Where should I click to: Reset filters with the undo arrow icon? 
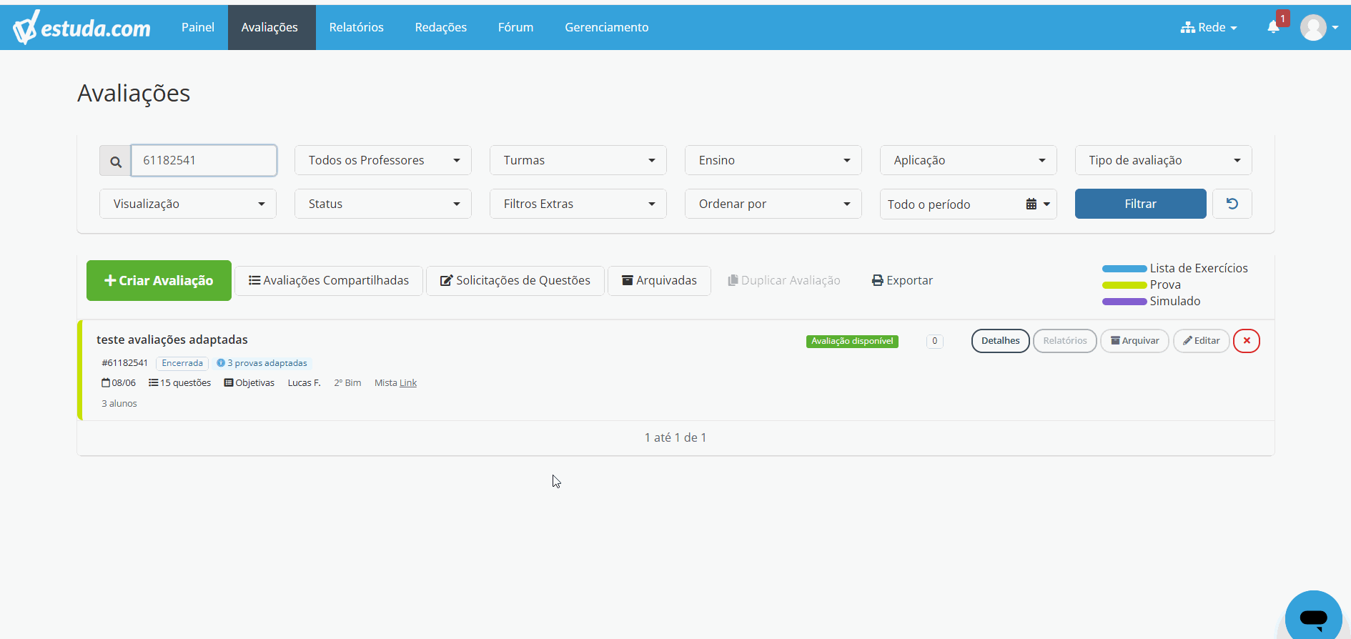[1232, 204]
